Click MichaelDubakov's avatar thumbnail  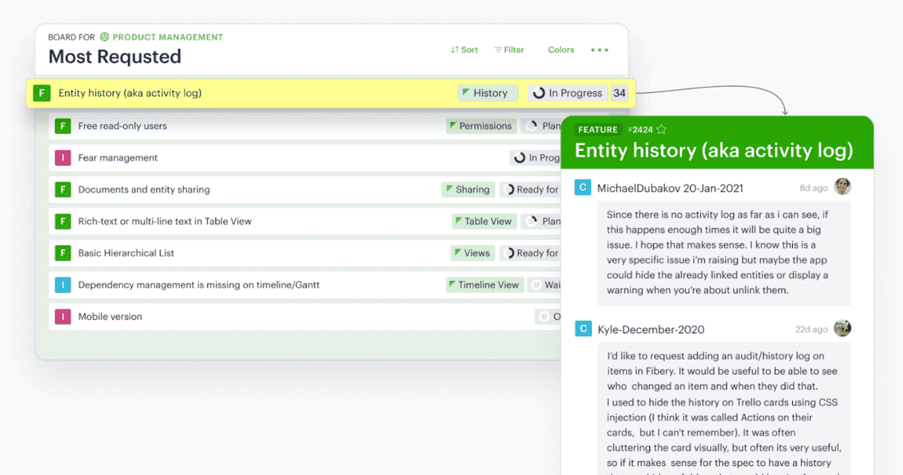point(842,186)
